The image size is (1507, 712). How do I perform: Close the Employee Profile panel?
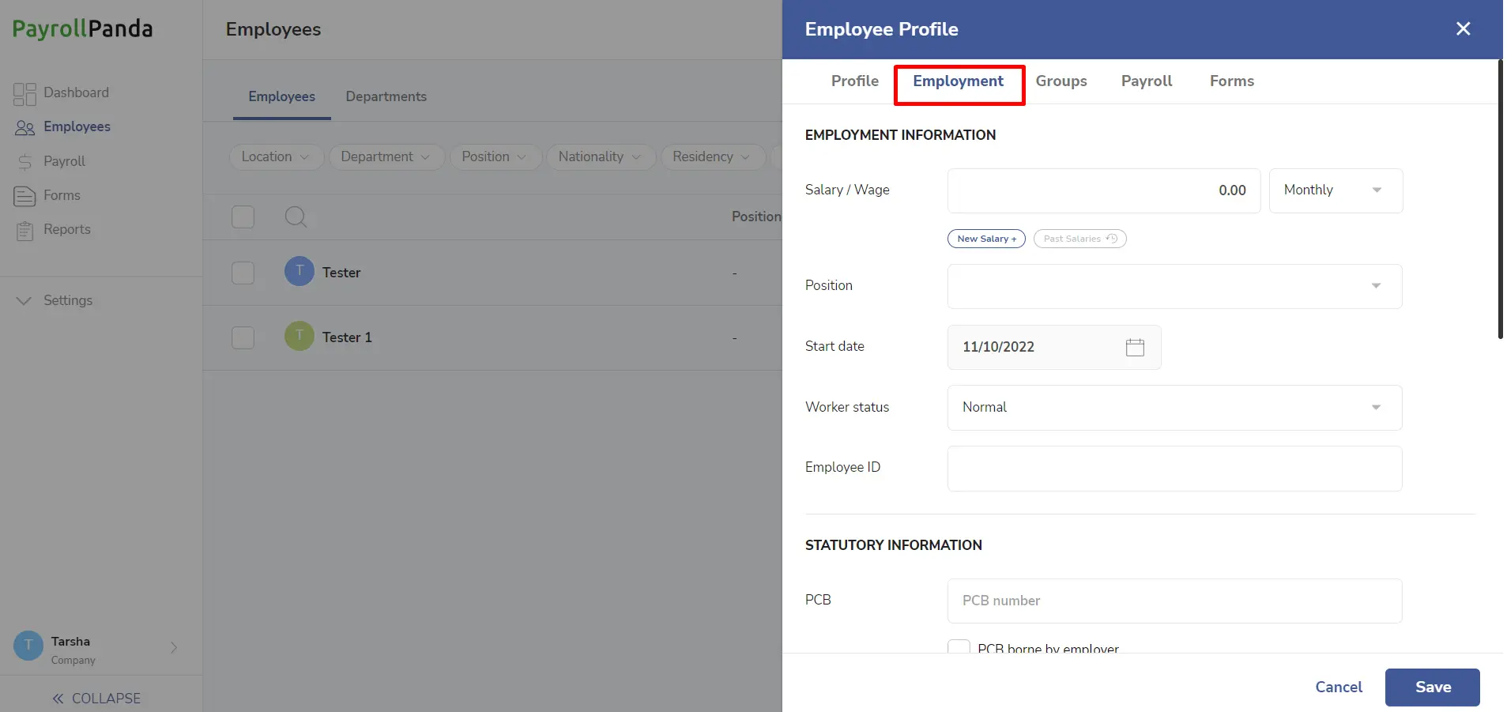click(x=1463, y=29)
